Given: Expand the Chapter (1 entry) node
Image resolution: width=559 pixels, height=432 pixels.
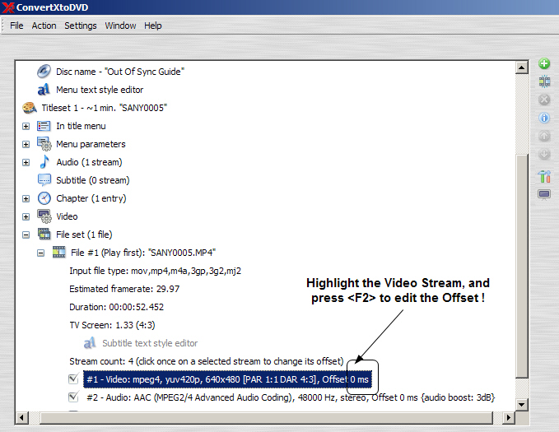Looking at the screenshot, I should click(x=26, y=198).
